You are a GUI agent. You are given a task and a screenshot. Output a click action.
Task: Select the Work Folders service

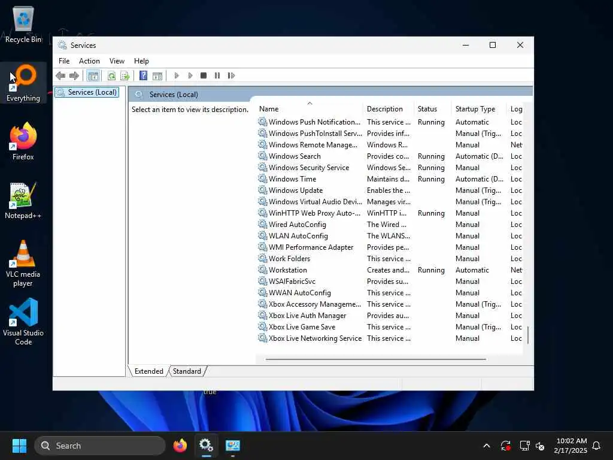(390, 259)
